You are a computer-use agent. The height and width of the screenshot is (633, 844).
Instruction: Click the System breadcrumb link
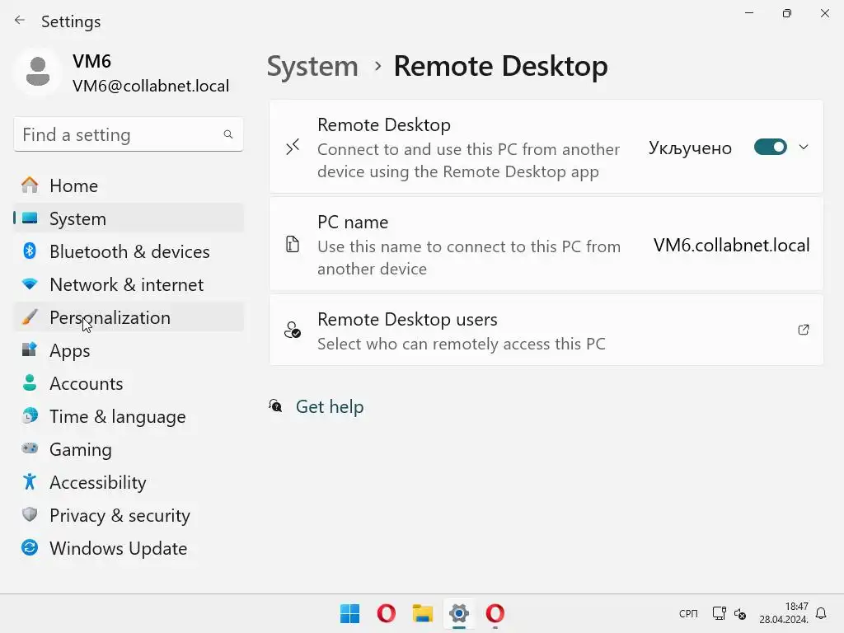[312, 66]
